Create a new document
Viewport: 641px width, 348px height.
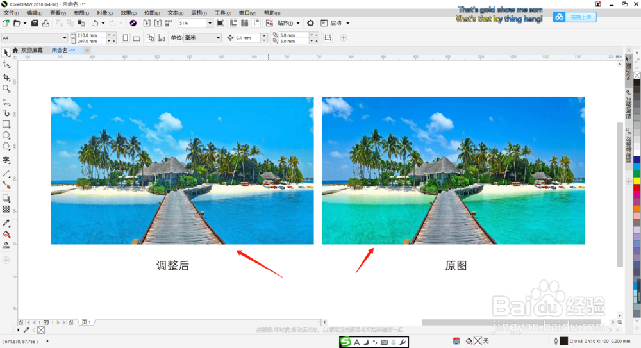click(x=6, y=23)
